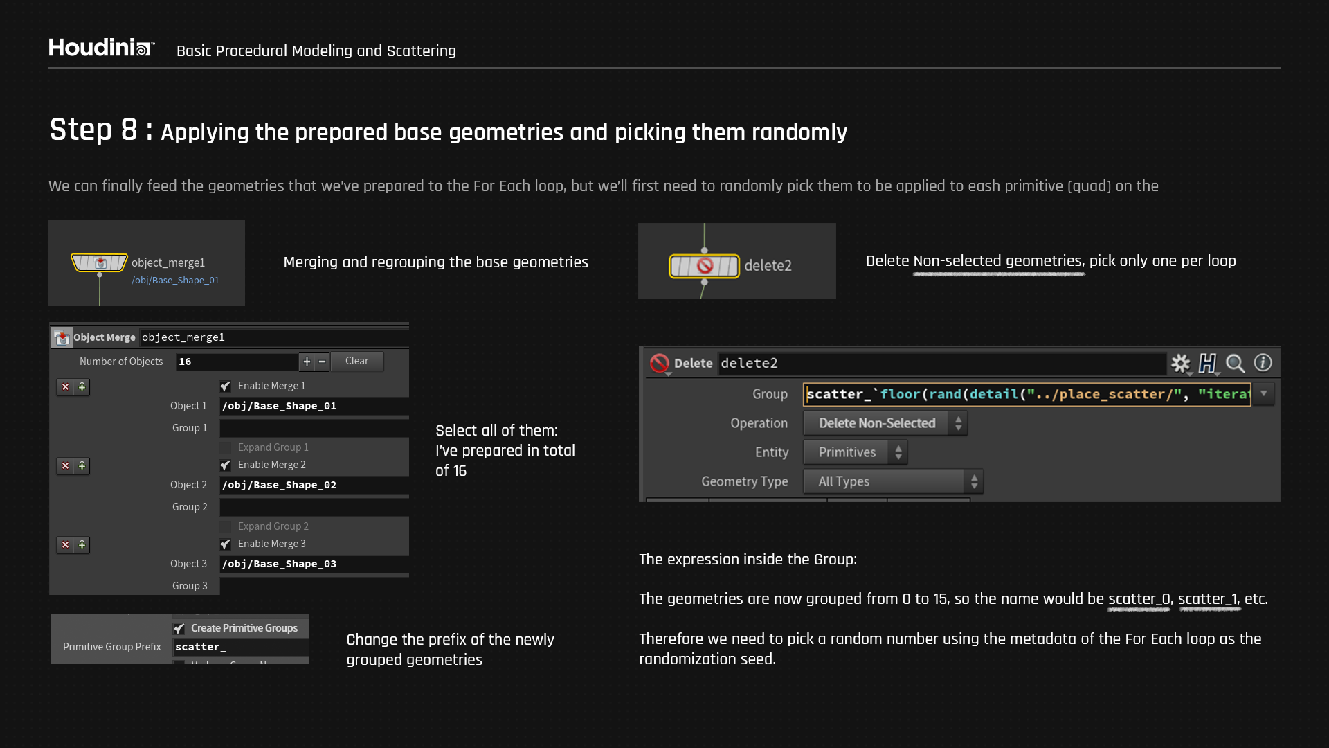The image size is (1329, 748).
Task: Click the info icon in Delete panel
Action: (x=1263, y=362)
